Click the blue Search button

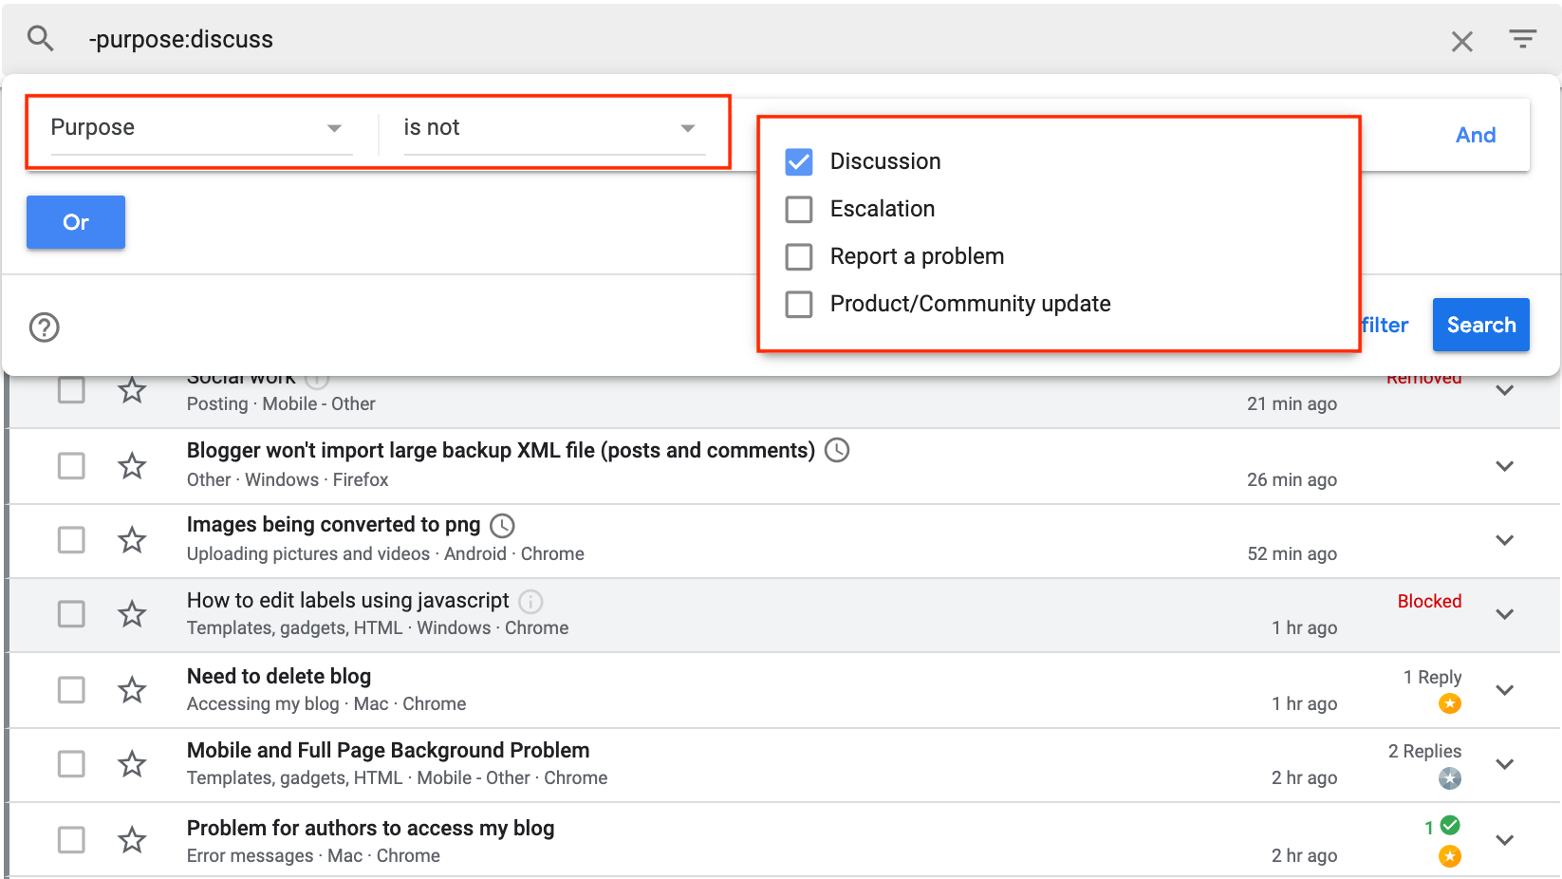(x=1480, y=326)
